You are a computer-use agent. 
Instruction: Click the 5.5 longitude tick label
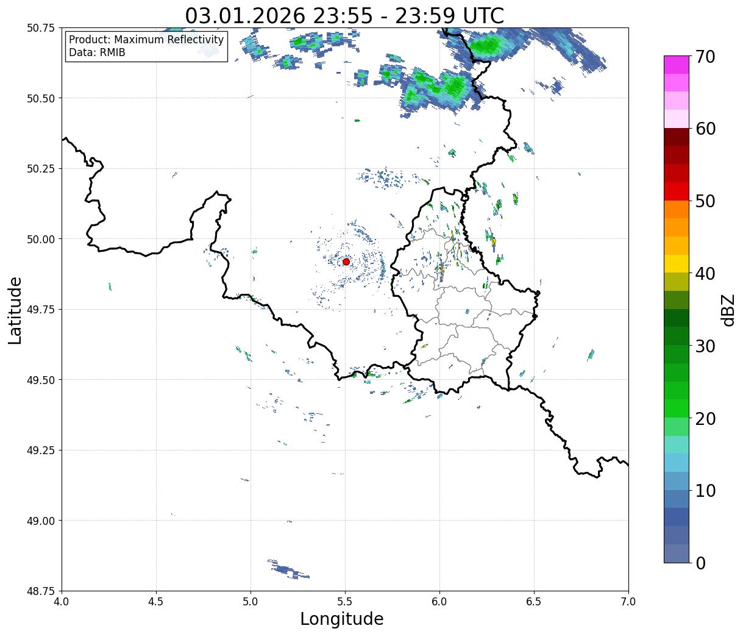tap(345, 601)
